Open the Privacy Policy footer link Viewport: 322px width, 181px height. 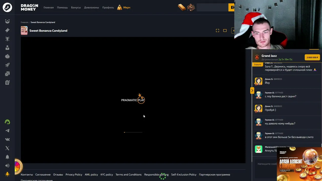74,174
